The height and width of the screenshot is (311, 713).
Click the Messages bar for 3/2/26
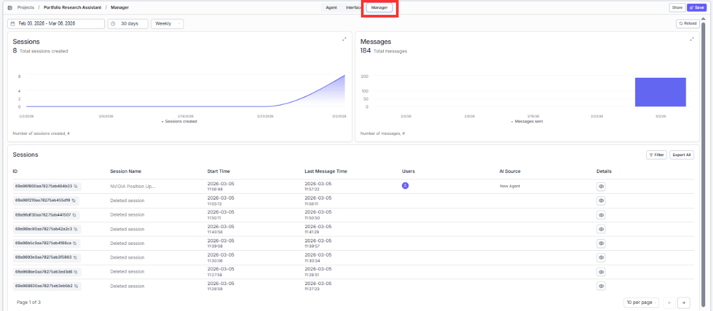coord(660,92)
